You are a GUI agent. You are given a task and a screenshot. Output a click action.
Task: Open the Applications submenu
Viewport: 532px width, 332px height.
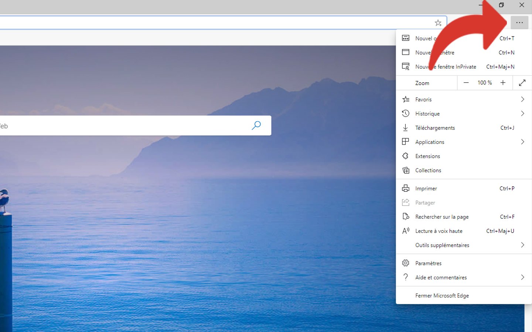[430, 142]
